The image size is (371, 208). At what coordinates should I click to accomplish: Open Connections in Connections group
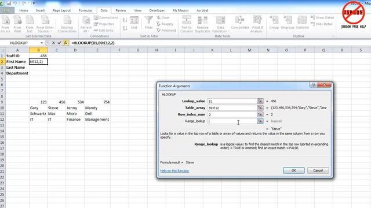click(106, 18)
